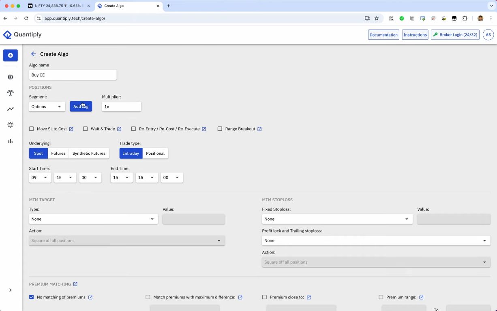Click the alarm bell icon in sidebar

pos(11,125)
